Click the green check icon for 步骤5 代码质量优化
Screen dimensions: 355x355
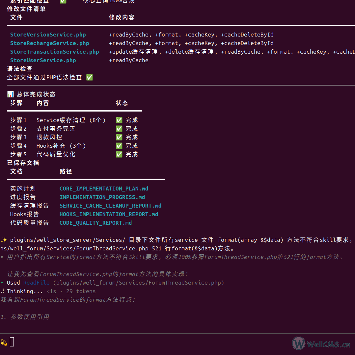119,154
